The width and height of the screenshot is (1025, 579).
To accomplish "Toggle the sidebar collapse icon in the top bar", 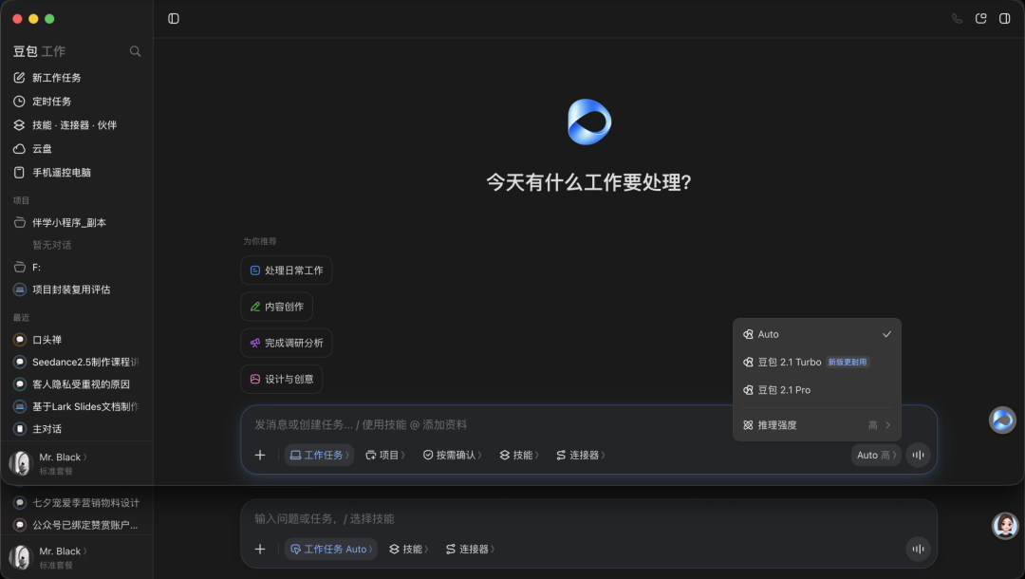I will 174,18.
